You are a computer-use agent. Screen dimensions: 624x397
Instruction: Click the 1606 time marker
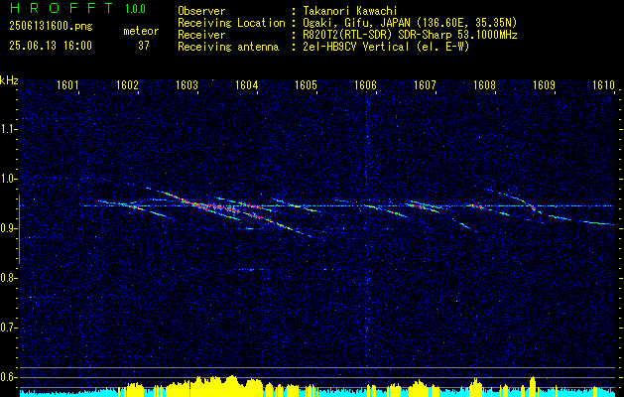click(365, 84)
